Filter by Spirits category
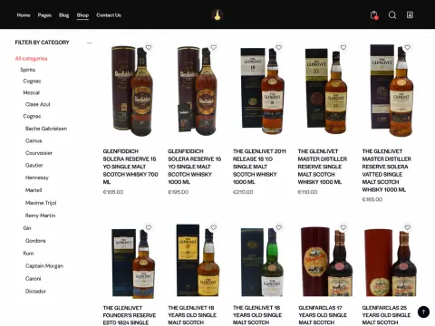 28,70
